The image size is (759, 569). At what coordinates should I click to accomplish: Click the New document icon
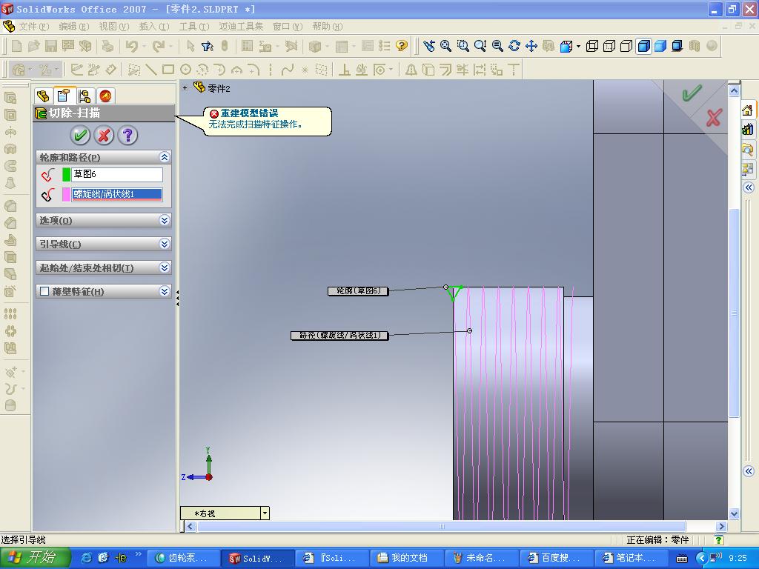(x=16, y=46)
